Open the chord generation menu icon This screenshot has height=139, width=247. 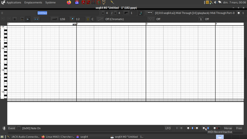201,19
